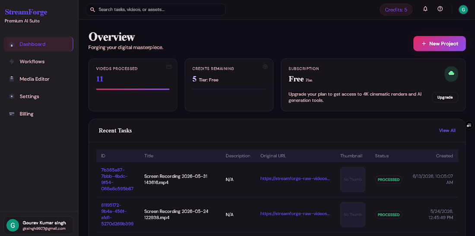Click the Description column header

238,156
